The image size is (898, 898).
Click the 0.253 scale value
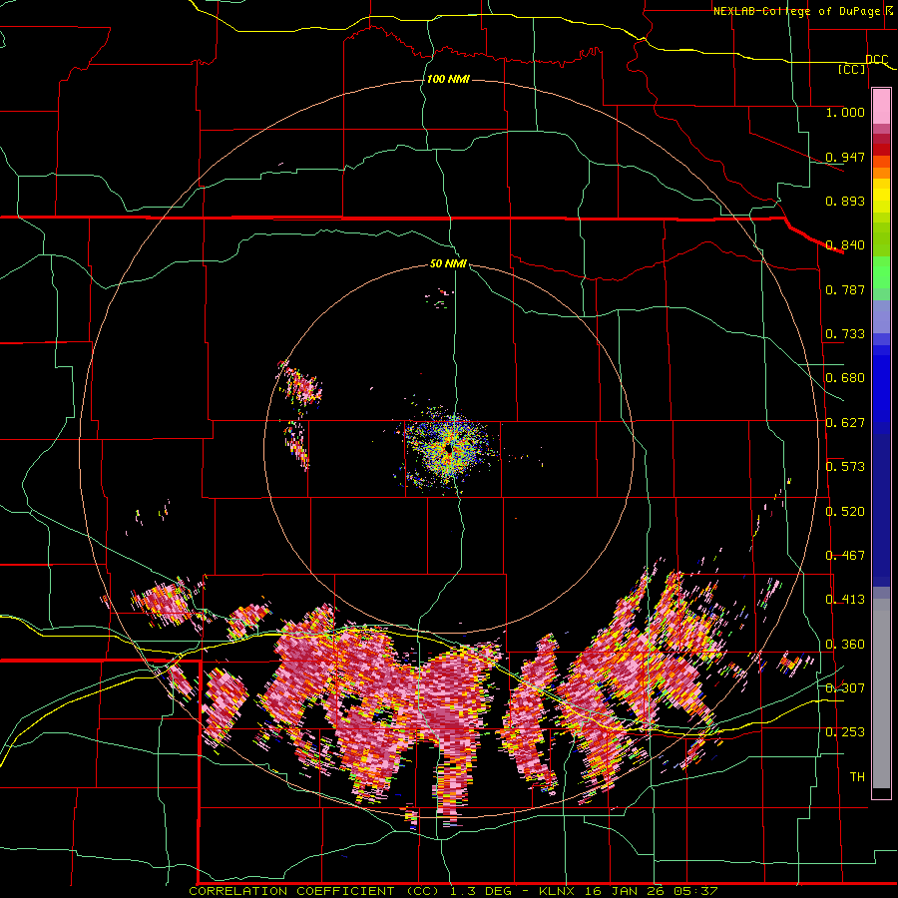[845, 732]
